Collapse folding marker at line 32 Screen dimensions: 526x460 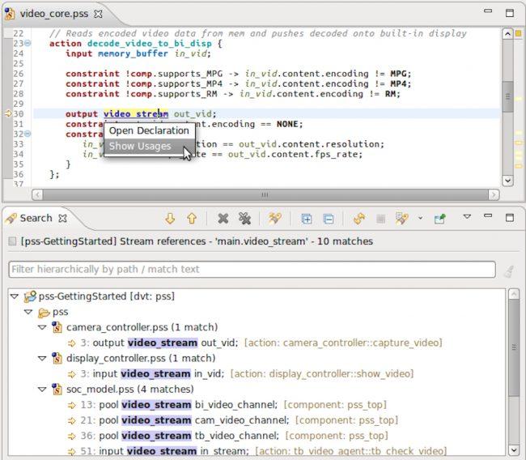click(x=28, y=134)
